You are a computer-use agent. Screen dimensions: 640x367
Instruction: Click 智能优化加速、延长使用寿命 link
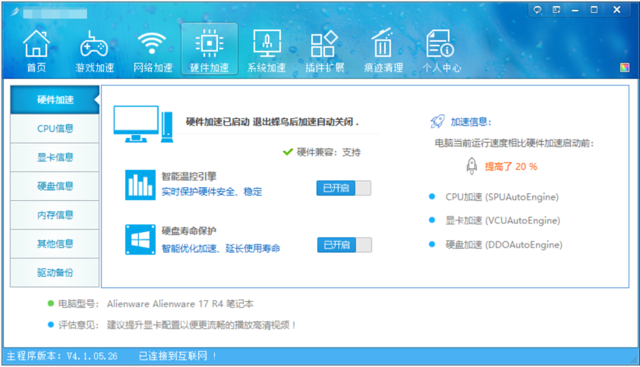tap(221, 248)
